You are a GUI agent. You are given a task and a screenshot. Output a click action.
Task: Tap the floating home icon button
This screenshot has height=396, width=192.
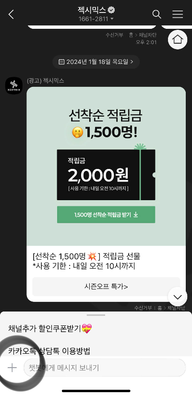tap(178, 39)
